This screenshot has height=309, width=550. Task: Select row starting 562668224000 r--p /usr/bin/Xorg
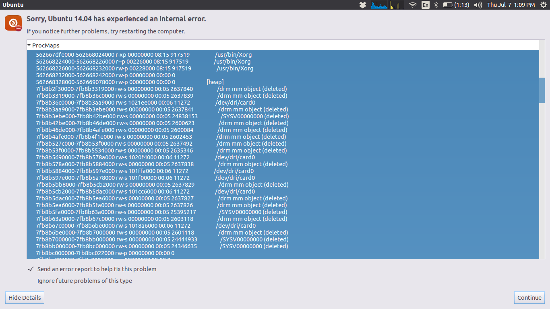(x=283, y=62)
